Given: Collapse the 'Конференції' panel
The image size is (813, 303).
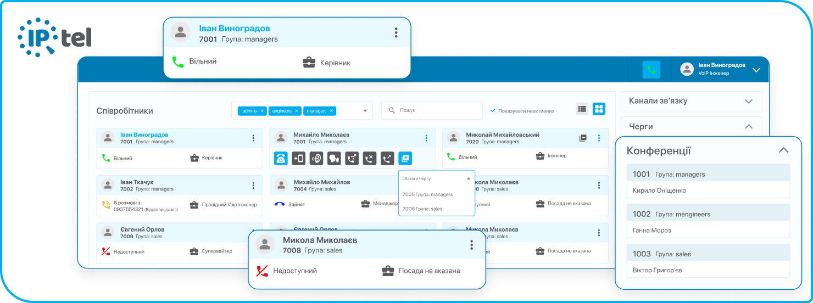Looking at the screenshot, I should click(x=783, y=150).
